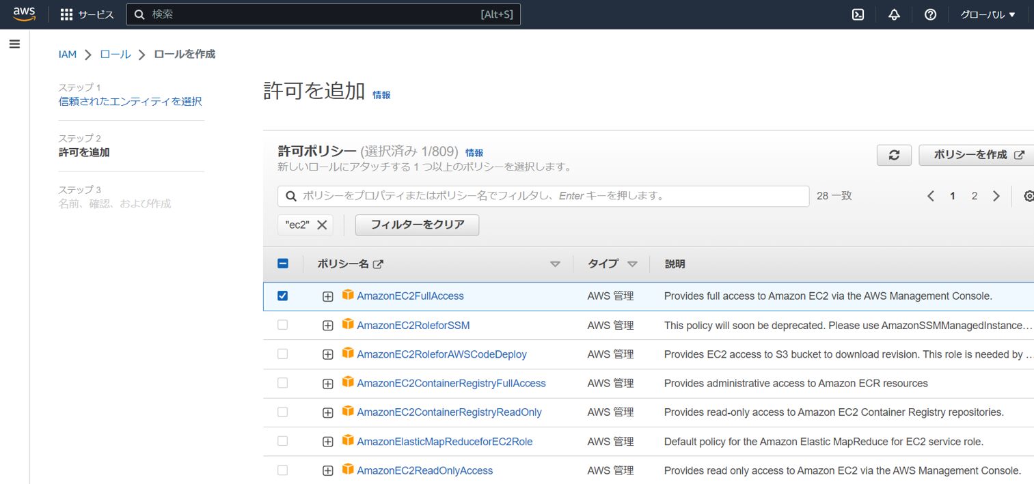Viewport: 1034px width, 484px height.
Task: Sort by the policy name column arrow
Action: pos(555,264)
